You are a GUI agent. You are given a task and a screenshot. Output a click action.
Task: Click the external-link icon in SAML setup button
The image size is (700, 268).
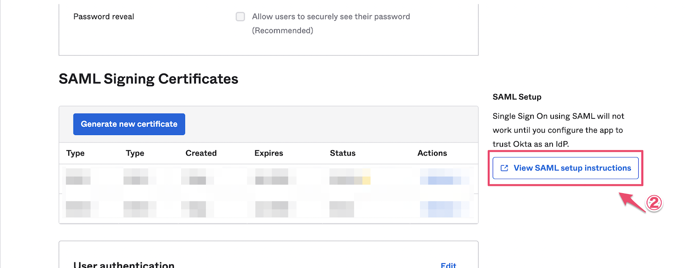pos(504,168)
